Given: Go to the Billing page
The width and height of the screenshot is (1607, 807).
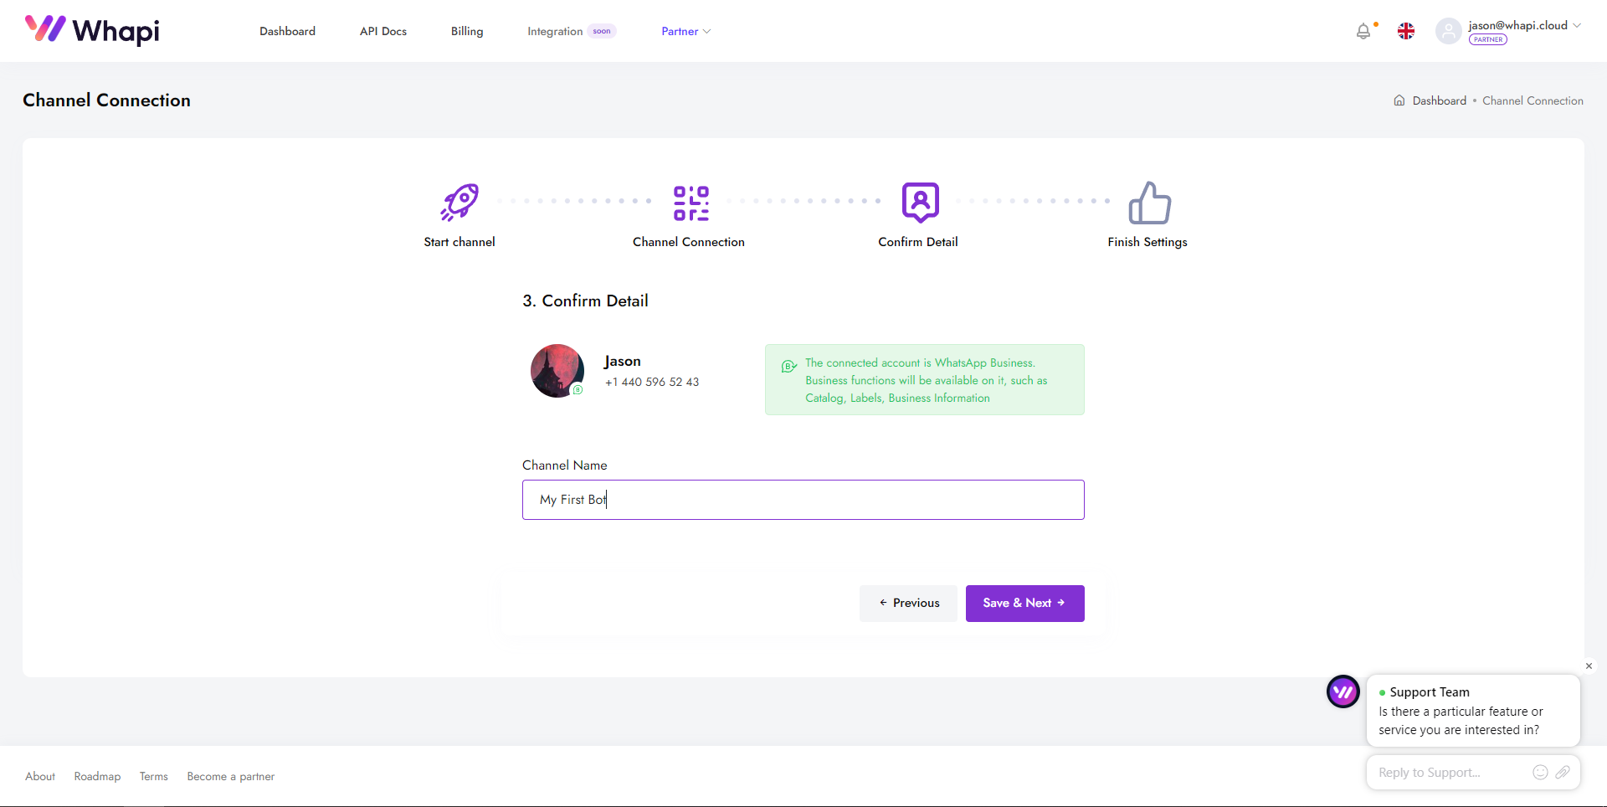Looking at the screenshot, I should coord(467,31).
